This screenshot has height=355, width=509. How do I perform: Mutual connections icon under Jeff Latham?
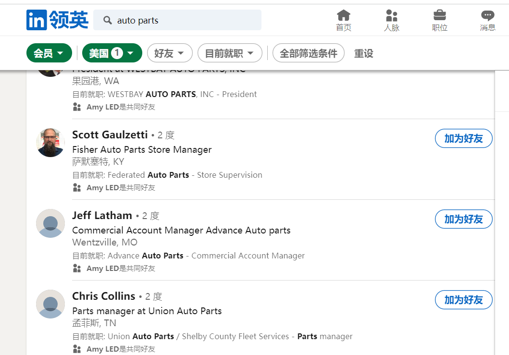point(77,269)
